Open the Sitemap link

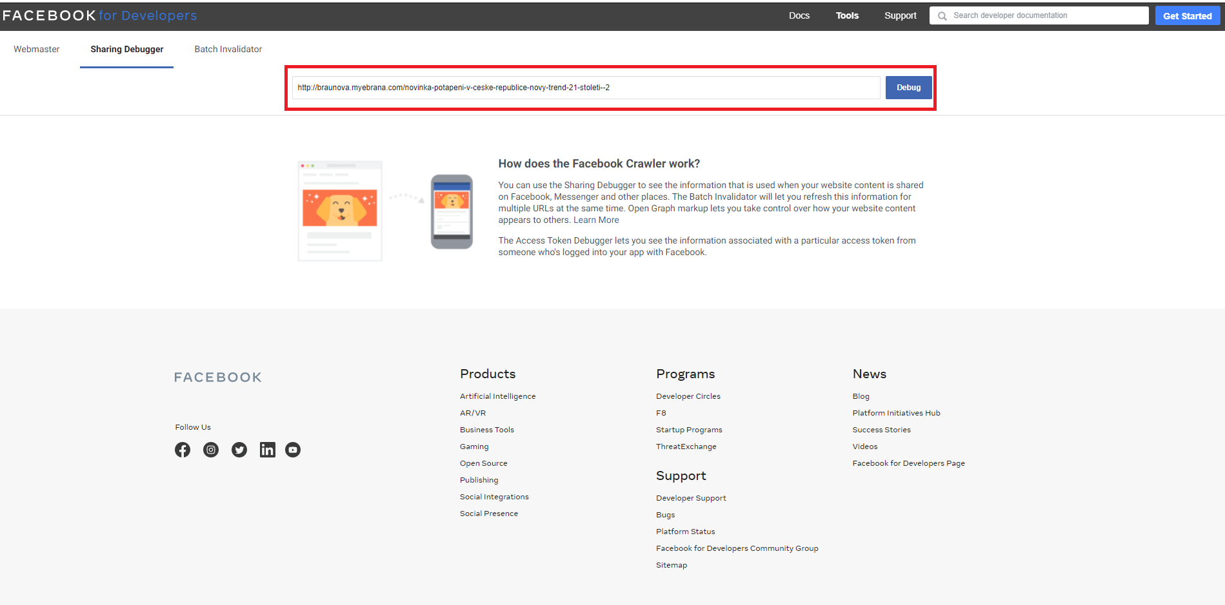(672, 565)
